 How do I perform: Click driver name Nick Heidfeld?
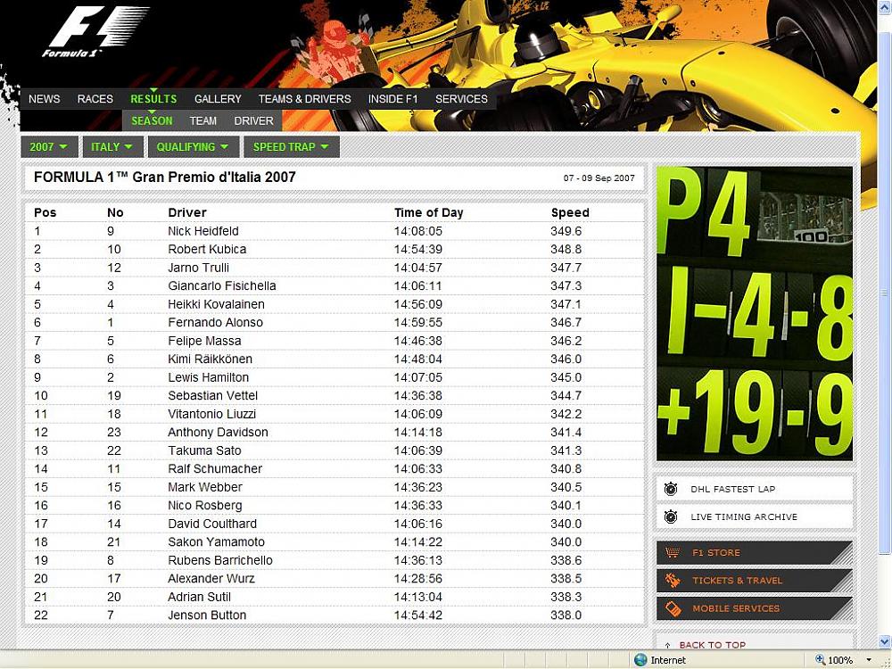pos(203,231)
